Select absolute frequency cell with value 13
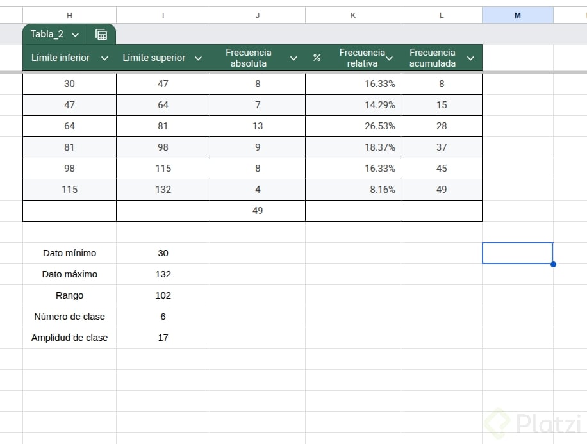This screenshot has height=444, width=587. click(x=258, y=126)
